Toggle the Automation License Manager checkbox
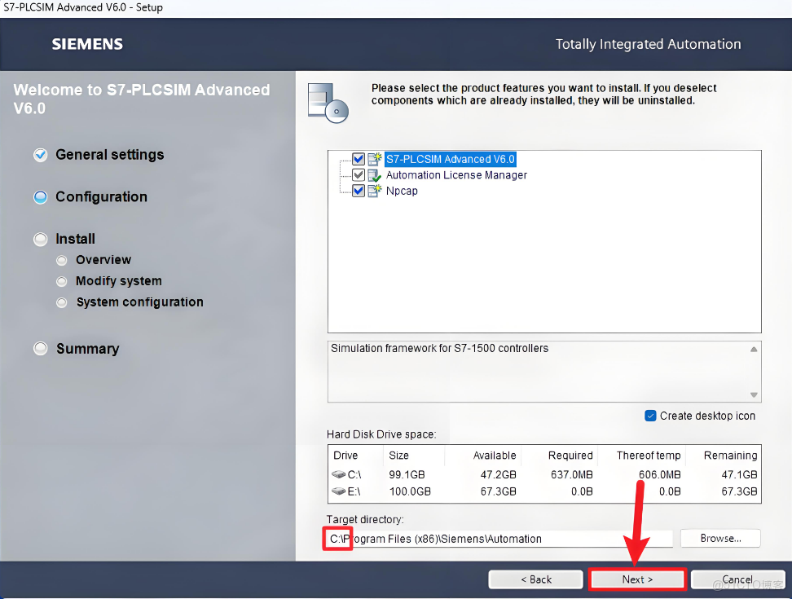 (359, 175)
